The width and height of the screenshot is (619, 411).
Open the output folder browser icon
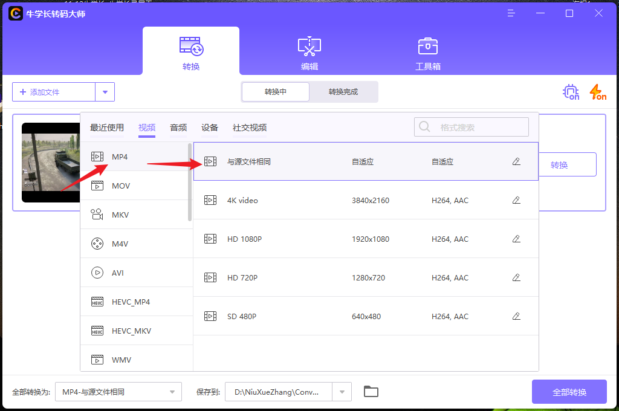[371, 391]
